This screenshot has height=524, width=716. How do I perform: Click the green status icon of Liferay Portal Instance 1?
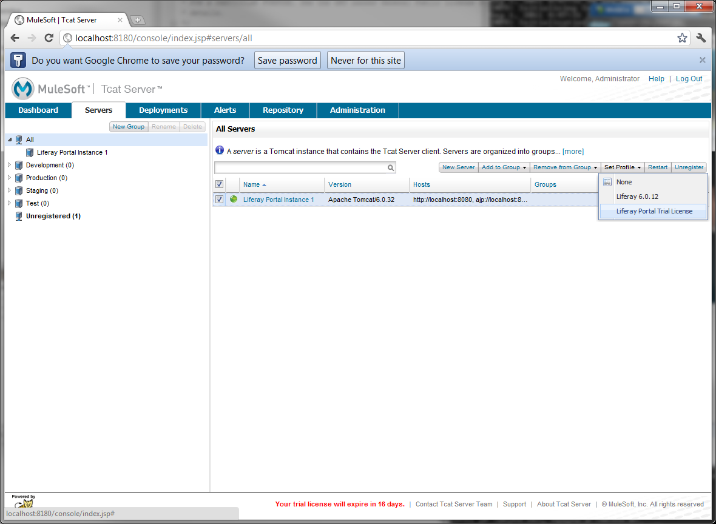click(x=234, y=199)
